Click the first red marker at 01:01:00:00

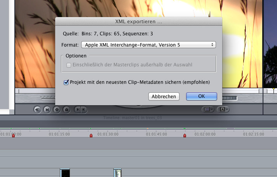pos(13,135)
